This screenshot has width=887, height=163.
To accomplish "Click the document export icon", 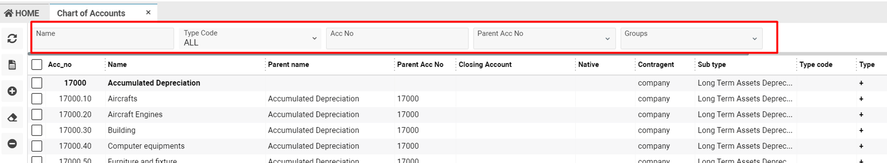I will 12,65.
